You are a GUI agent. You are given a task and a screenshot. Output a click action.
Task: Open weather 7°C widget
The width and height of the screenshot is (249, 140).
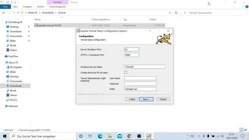[x=190, y=136]
